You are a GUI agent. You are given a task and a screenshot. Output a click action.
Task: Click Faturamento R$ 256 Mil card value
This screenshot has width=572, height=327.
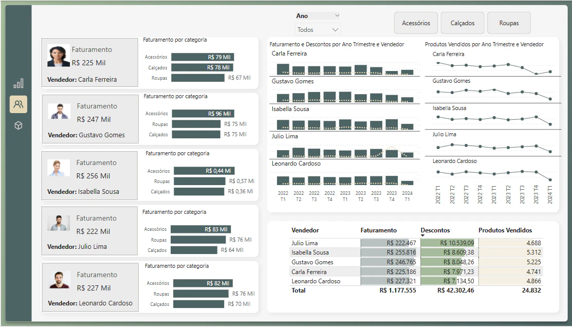[x=93, y=176]
